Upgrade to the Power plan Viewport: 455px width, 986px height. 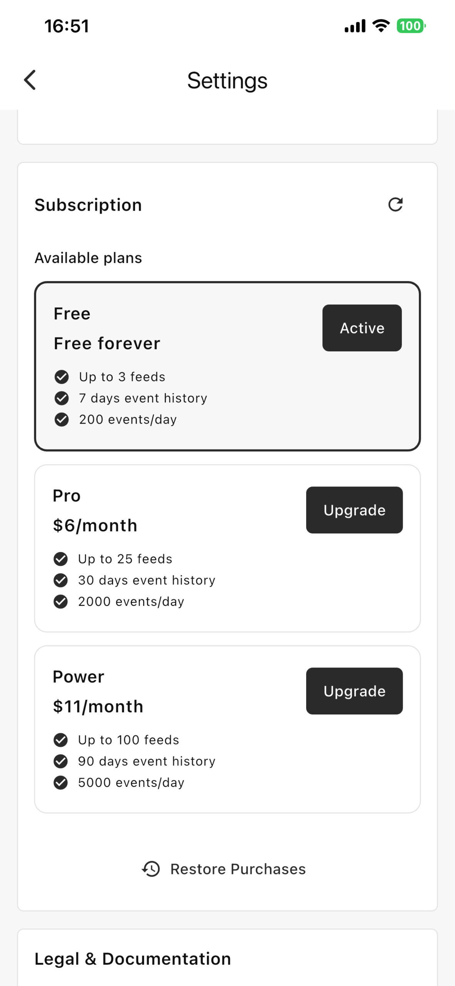coord(354,691)
